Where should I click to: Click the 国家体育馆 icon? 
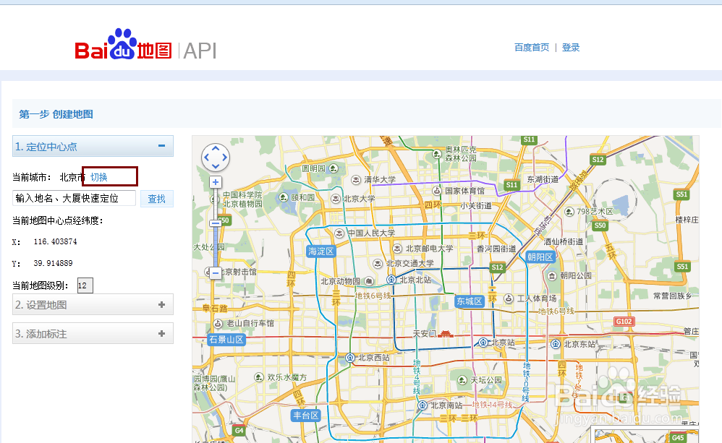pos(437,191)
